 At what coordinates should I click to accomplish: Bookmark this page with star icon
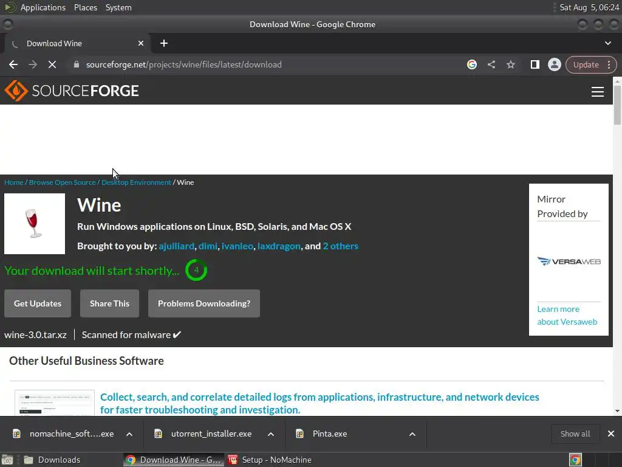pos(510,64)
